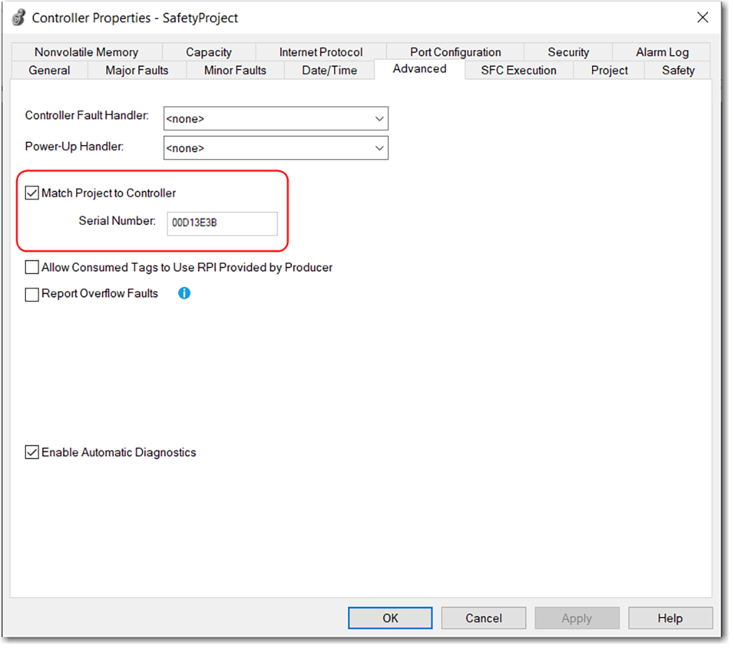Uncheck Match Project to Controller
Screen dimensions: 734x650
pos(31,193)
